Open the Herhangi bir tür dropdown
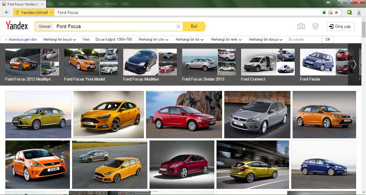Screen dimensions: 366x195 click(189, 39)
